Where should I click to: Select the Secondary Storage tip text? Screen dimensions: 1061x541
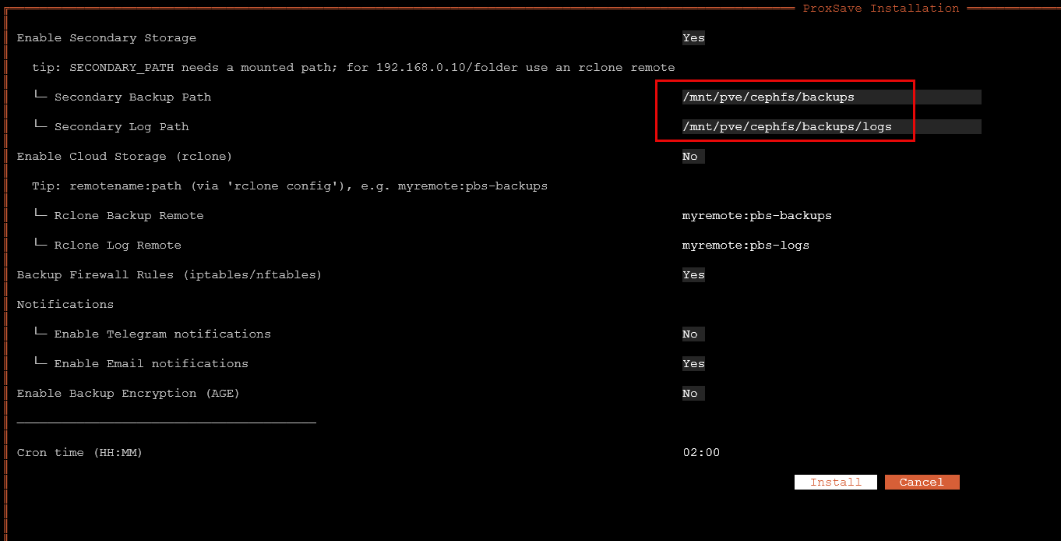[x=351, y=67]
